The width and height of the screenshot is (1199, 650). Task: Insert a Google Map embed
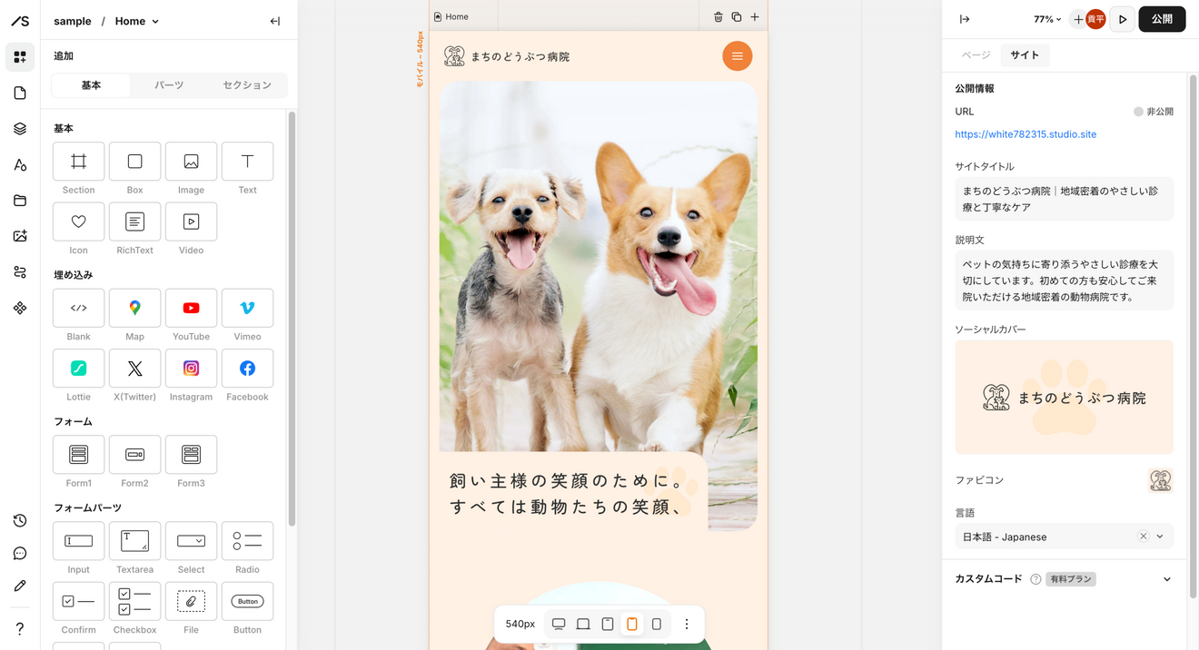point(134,308)
